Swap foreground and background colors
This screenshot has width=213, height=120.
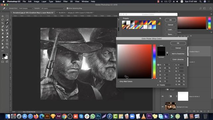(x=7, y=54)
